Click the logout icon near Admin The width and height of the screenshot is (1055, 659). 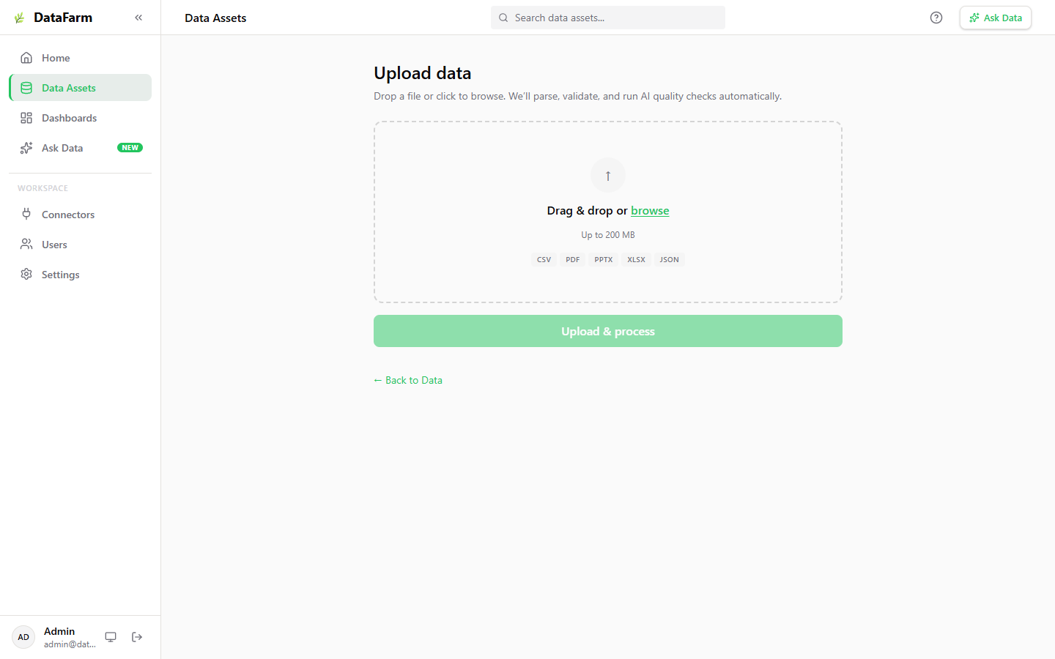[x=137, y=636]
